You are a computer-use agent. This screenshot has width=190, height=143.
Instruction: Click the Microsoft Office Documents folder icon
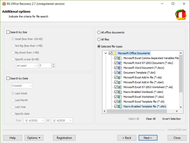[115, 53]
